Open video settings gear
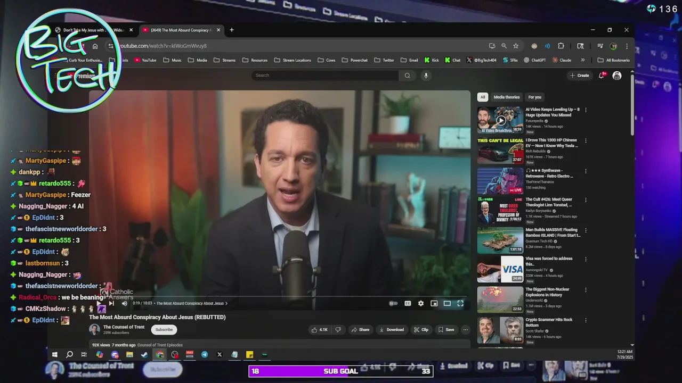Screen dimensions: 682x383 point(421,303)
